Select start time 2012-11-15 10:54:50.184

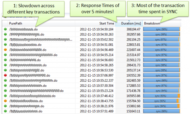coord(97,29)
